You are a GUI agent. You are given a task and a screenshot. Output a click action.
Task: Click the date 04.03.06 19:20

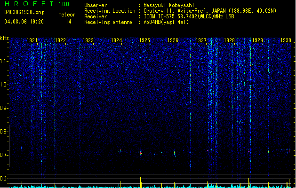(24, 22)
